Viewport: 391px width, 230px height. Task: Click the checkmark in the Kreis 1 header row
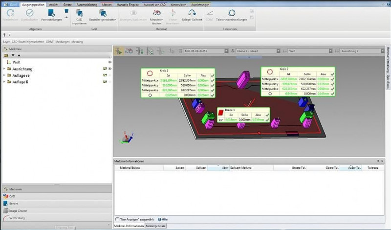pyautogui.click(x=212, y=75)
